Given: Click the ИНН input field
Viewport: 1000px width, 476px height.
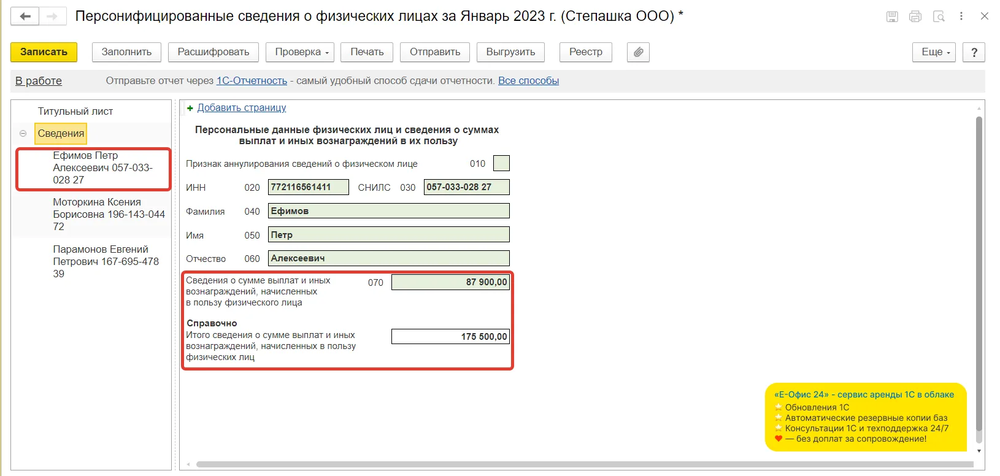Looking at the screenshot, I should (308, 187).
